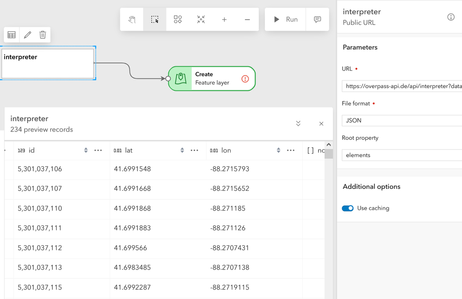Collapse the interpreter preview panel
Screen dimensions: 462x299
pyautogui.click(x=298, y=124)
